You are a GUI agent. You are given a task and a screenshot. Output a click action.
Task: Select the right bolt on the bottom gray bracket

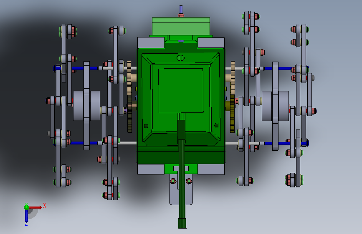tap(189, 181)
